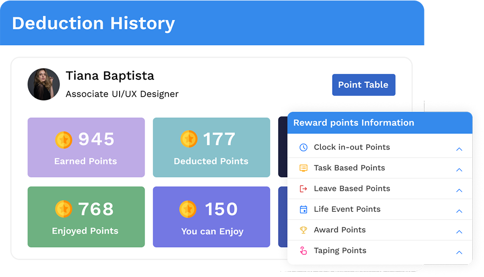Open the Point Table button
This screenshot has width=484, height=277.
tap(363, 85)
